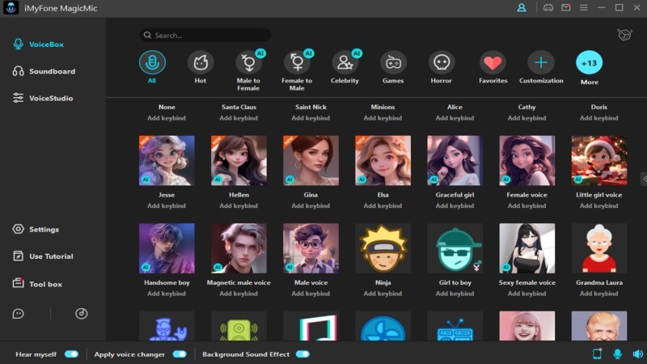Show the Favorites voices category
The width and height of the screenshot is (647, 364).
(x=493, y=62)
